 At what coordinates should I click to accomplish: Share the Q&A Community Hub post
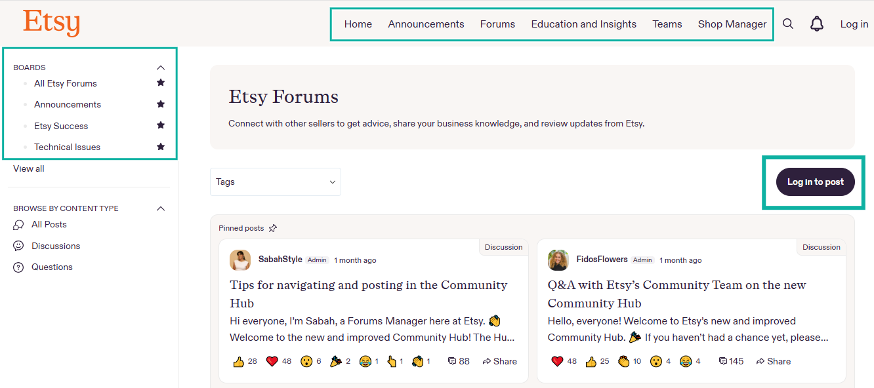pos(773,360)
